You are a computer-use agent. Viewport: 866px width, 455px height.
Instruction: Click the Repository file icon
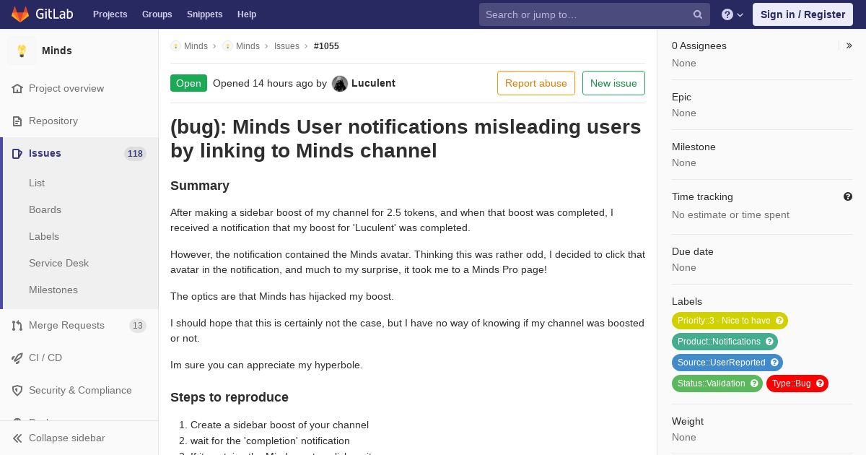coord(17,121)
